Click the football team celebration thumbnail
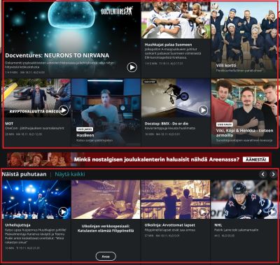The height and width of the screenshot is (265, 280). [176, 20]
